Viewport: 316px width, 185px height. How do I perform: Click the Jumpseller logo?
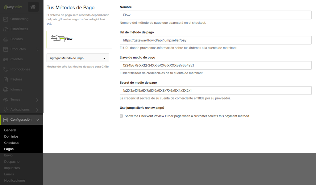click(13, 7)
